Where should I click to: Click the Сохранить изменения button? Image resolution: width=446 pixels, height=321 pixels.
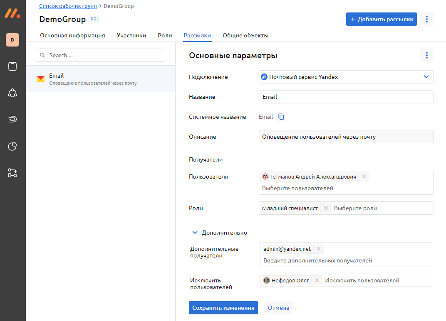(x=223, y=308)
